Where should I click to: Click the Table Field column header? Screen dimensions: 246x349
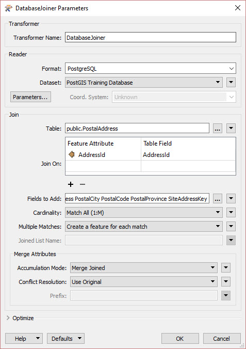[x=188, y=144]
